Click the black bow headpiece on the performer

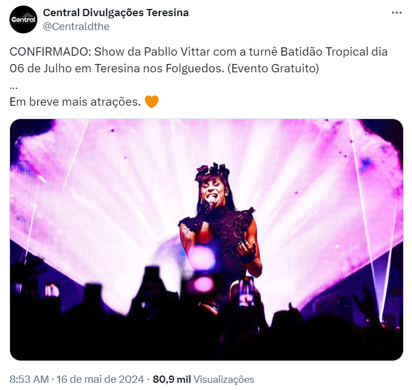point(212,170)
